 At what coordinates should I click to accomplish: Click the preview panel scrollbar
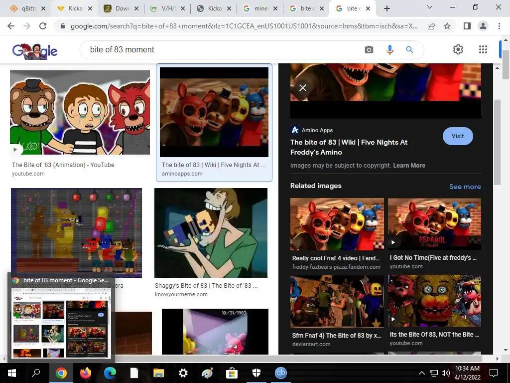click(497, 142)
